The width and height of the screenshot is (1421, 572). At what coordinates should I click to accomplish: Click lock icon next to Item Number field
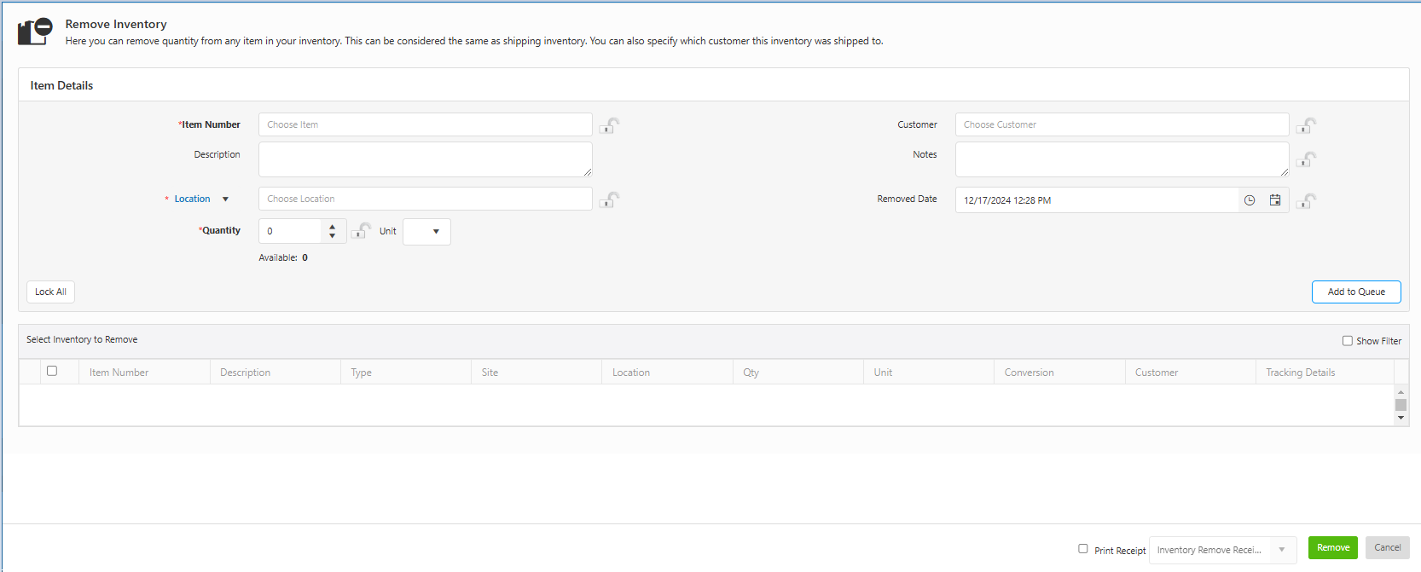(609, 126)
